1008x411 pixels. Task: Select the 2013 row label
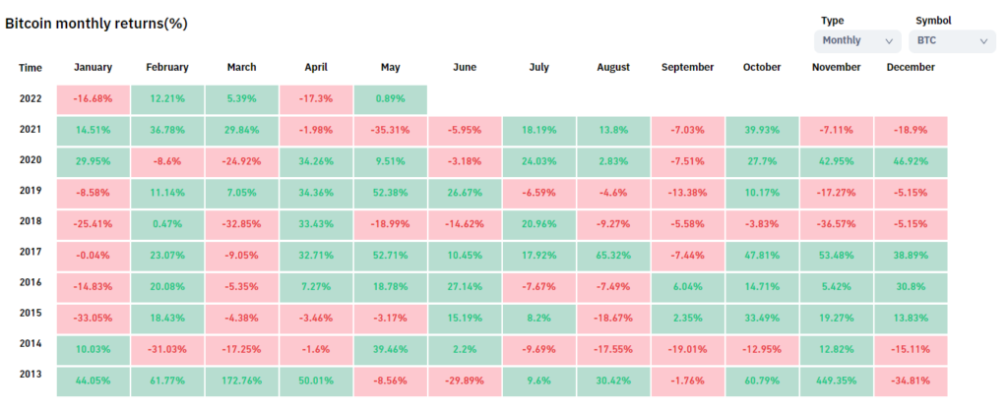click(x=31, y=375)
